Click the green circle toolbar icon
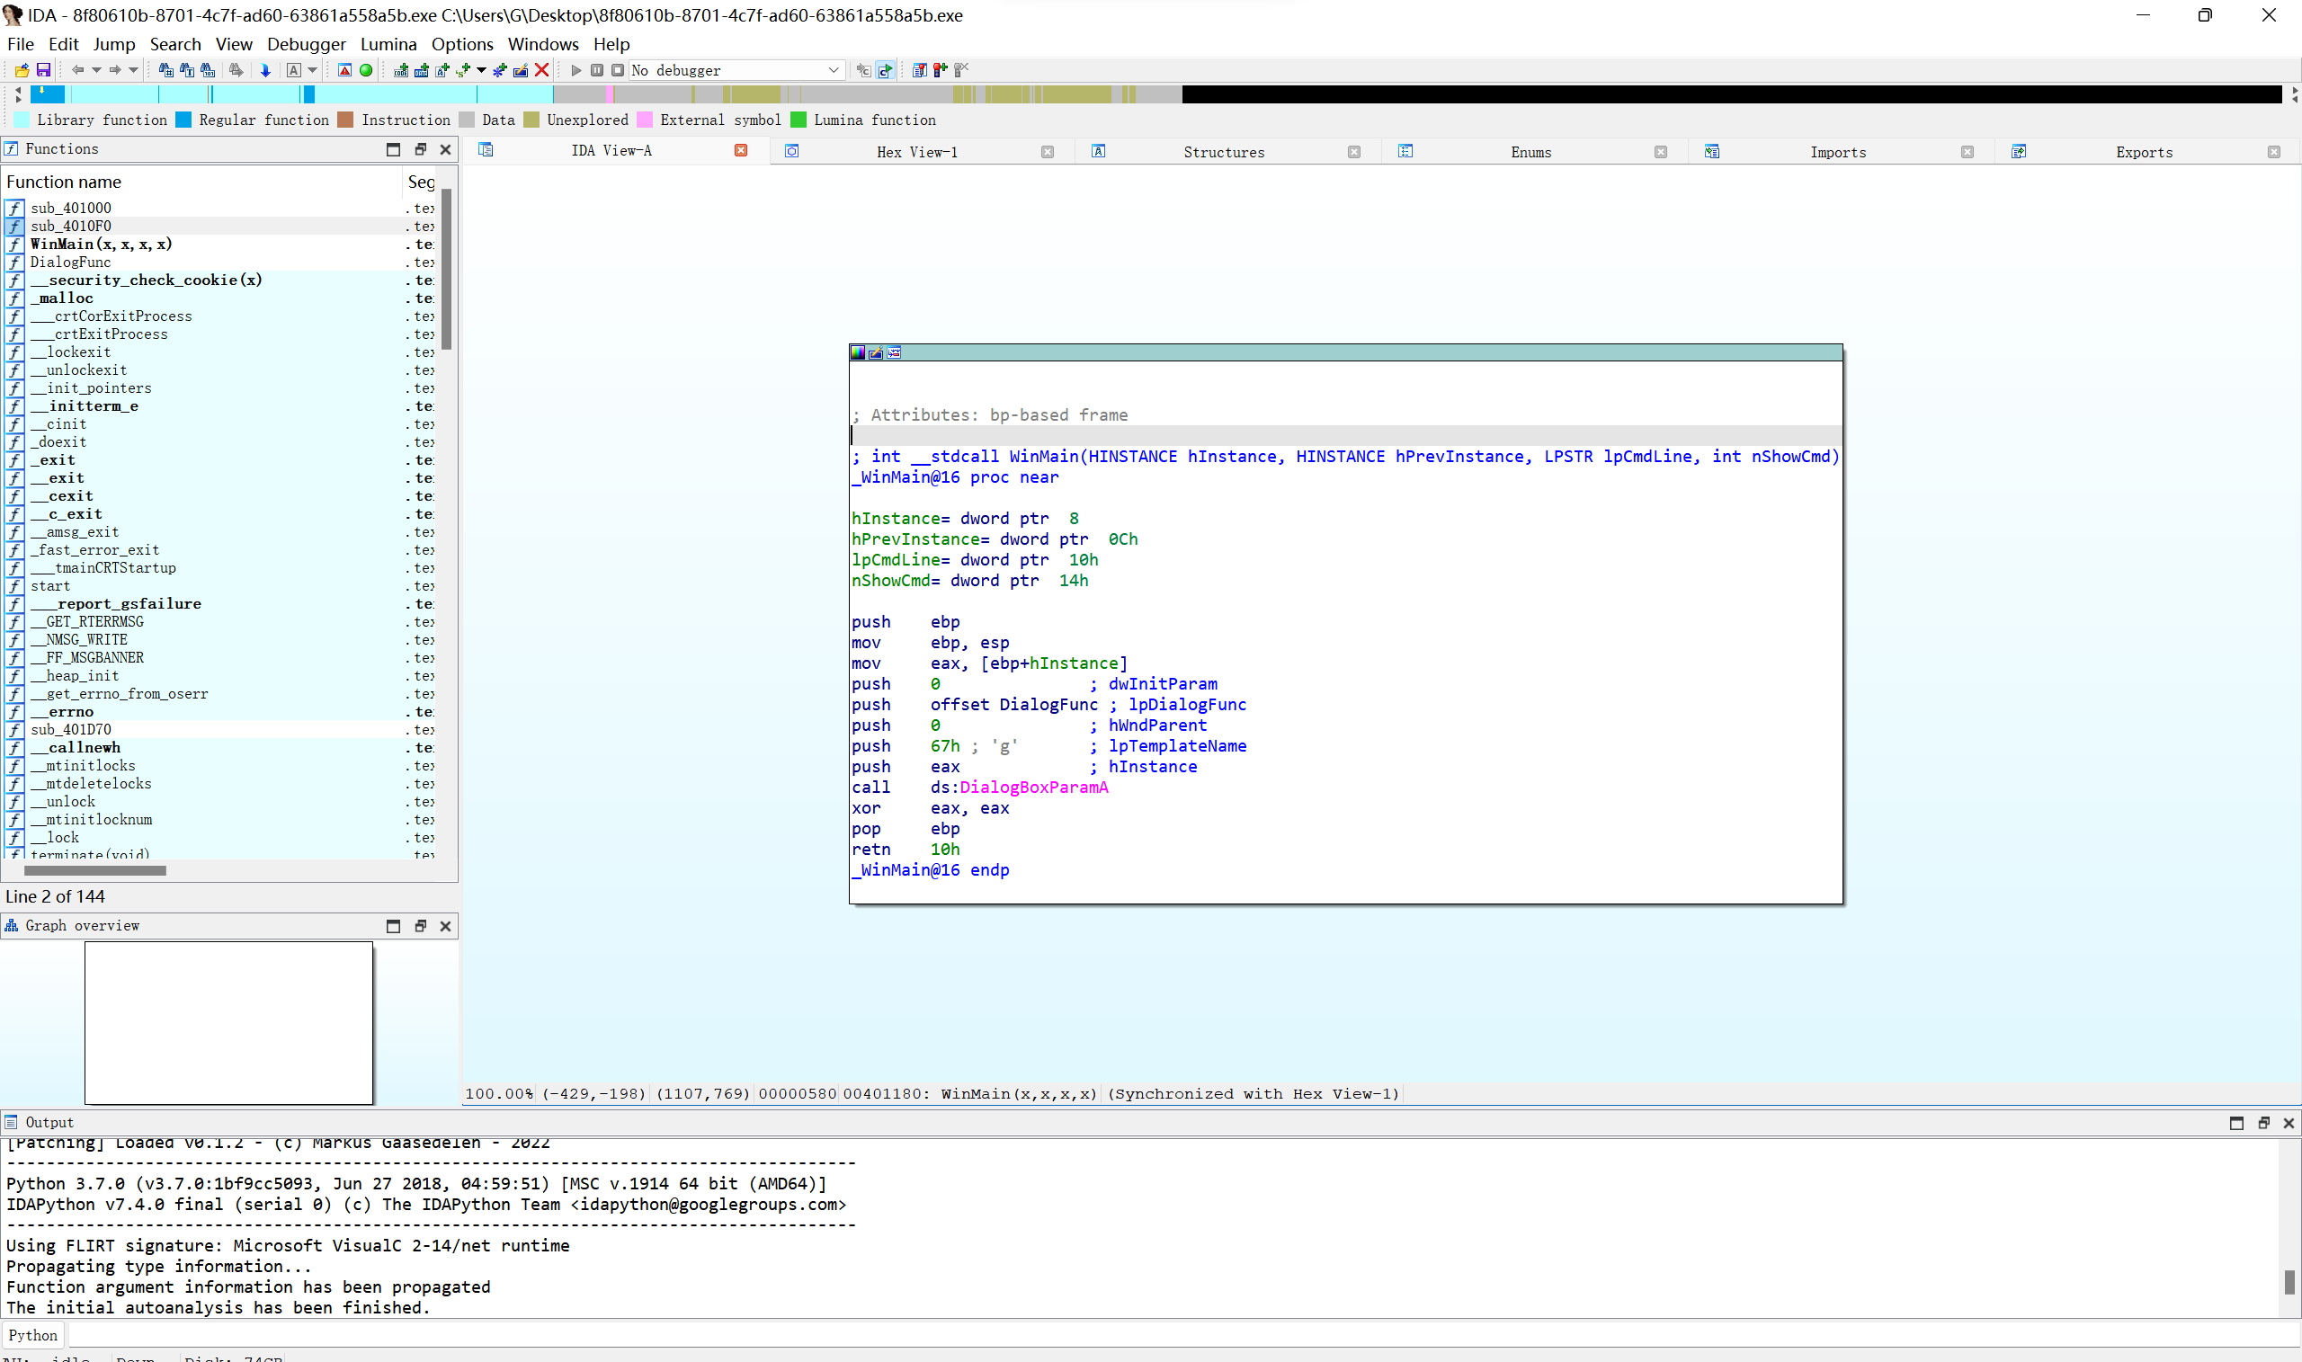 click(x=365, y=70)
